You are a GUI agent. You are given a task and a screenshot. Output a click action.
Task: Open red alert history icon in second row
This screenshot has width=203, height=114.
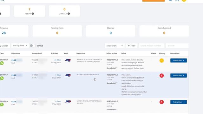point(161,76)
